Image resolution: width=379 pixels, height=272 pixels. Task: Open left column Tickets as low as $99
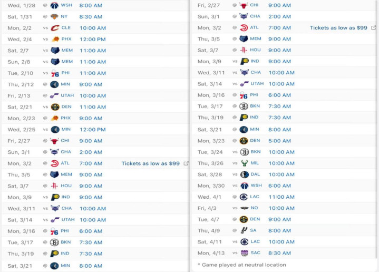click(150, 163)
